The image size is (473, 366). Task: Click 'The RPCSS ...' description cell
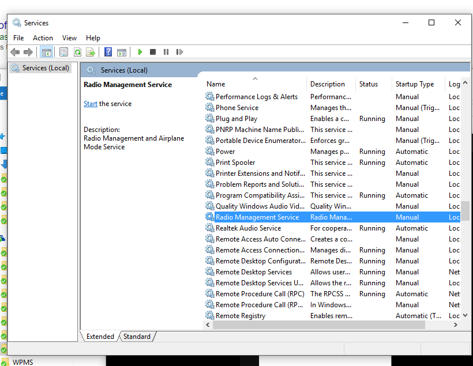tap(331, 294)
